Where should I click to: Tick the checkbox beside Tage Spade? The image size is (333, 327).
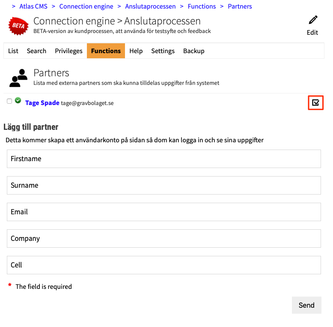pos(9,101)
